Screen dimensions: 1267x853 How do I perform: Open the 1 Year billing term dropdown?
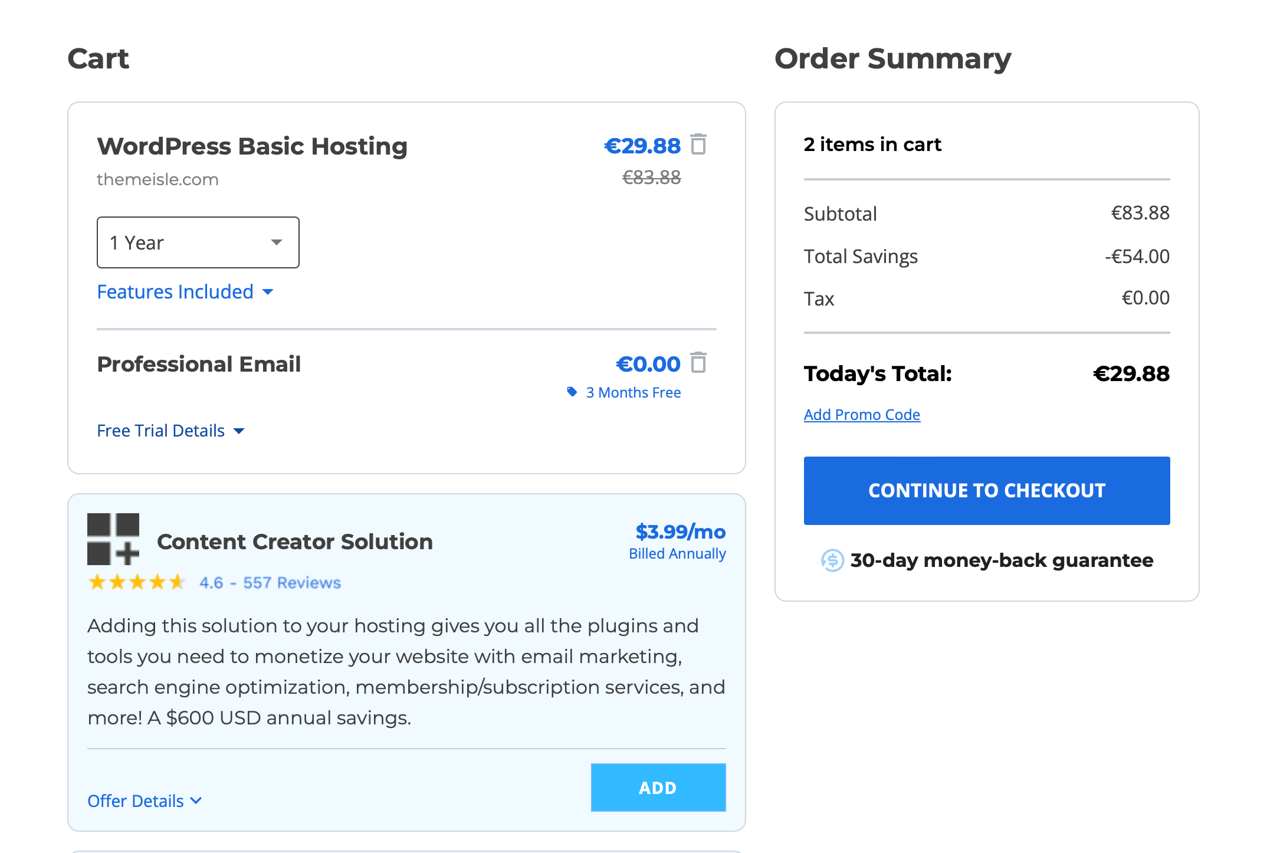(x=198, y=242)
